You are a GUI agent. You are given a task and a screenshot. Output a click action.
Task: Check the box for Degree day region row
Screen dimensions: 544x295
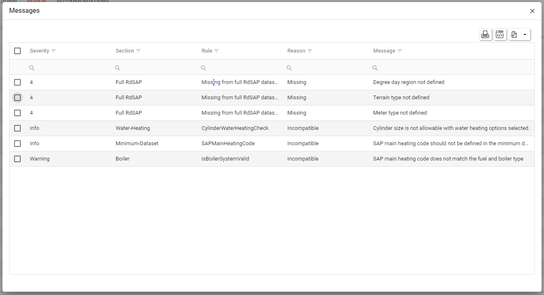[x=17, y=82]
